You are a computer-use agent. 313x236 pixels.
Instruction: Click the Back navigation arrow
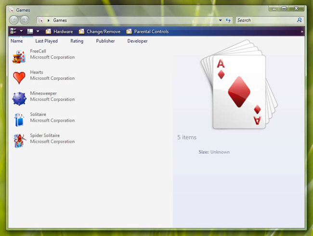tap(13, 20)
